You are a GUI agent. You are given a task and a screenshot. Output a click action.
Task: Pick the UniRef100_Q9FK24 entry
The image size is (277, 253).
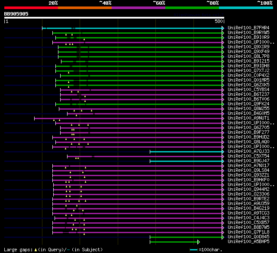(x=248, y=104)
